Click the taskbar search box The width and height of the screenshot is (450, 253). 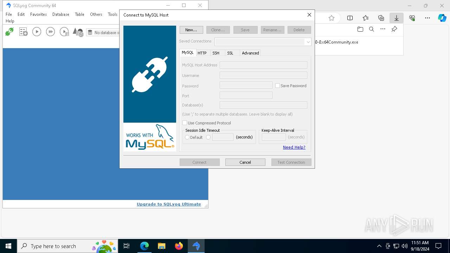67,246
